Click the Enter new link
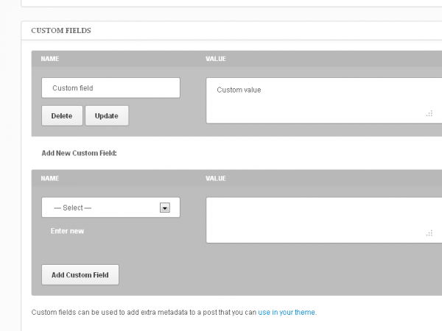Viewport: 442px width, 331px height. tap(67, 231)
